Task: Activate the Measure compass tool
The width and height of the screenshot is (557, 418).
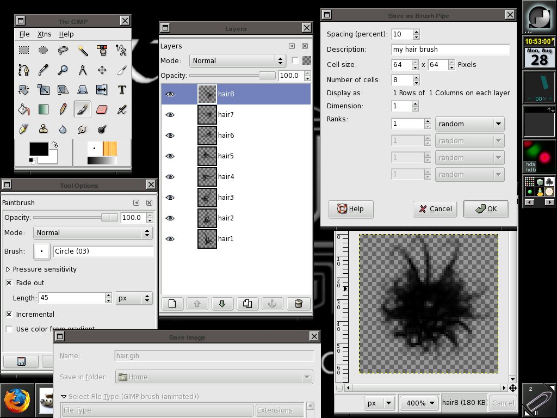Action: tap(83, 70)
